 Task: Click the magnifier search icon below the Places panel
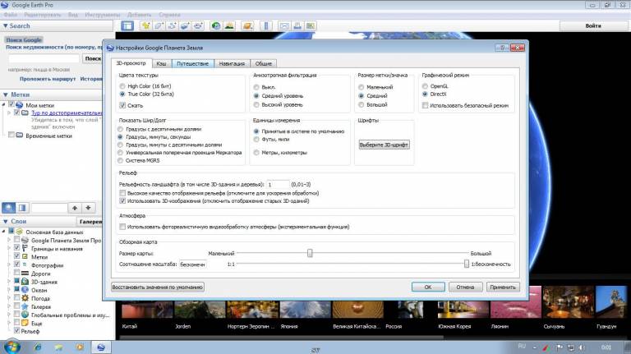8,208
